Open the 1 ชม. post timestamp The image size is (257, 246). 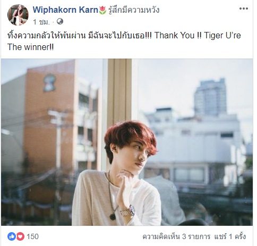41,22
